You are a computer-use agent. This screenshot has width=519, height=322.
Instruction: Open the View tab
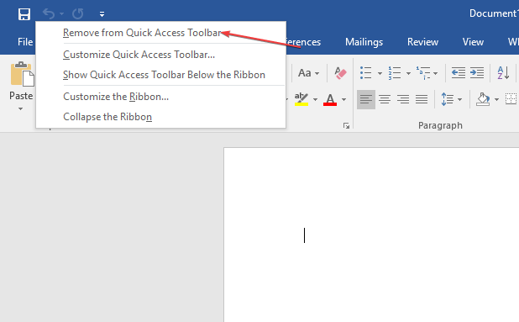pos(473,42)
